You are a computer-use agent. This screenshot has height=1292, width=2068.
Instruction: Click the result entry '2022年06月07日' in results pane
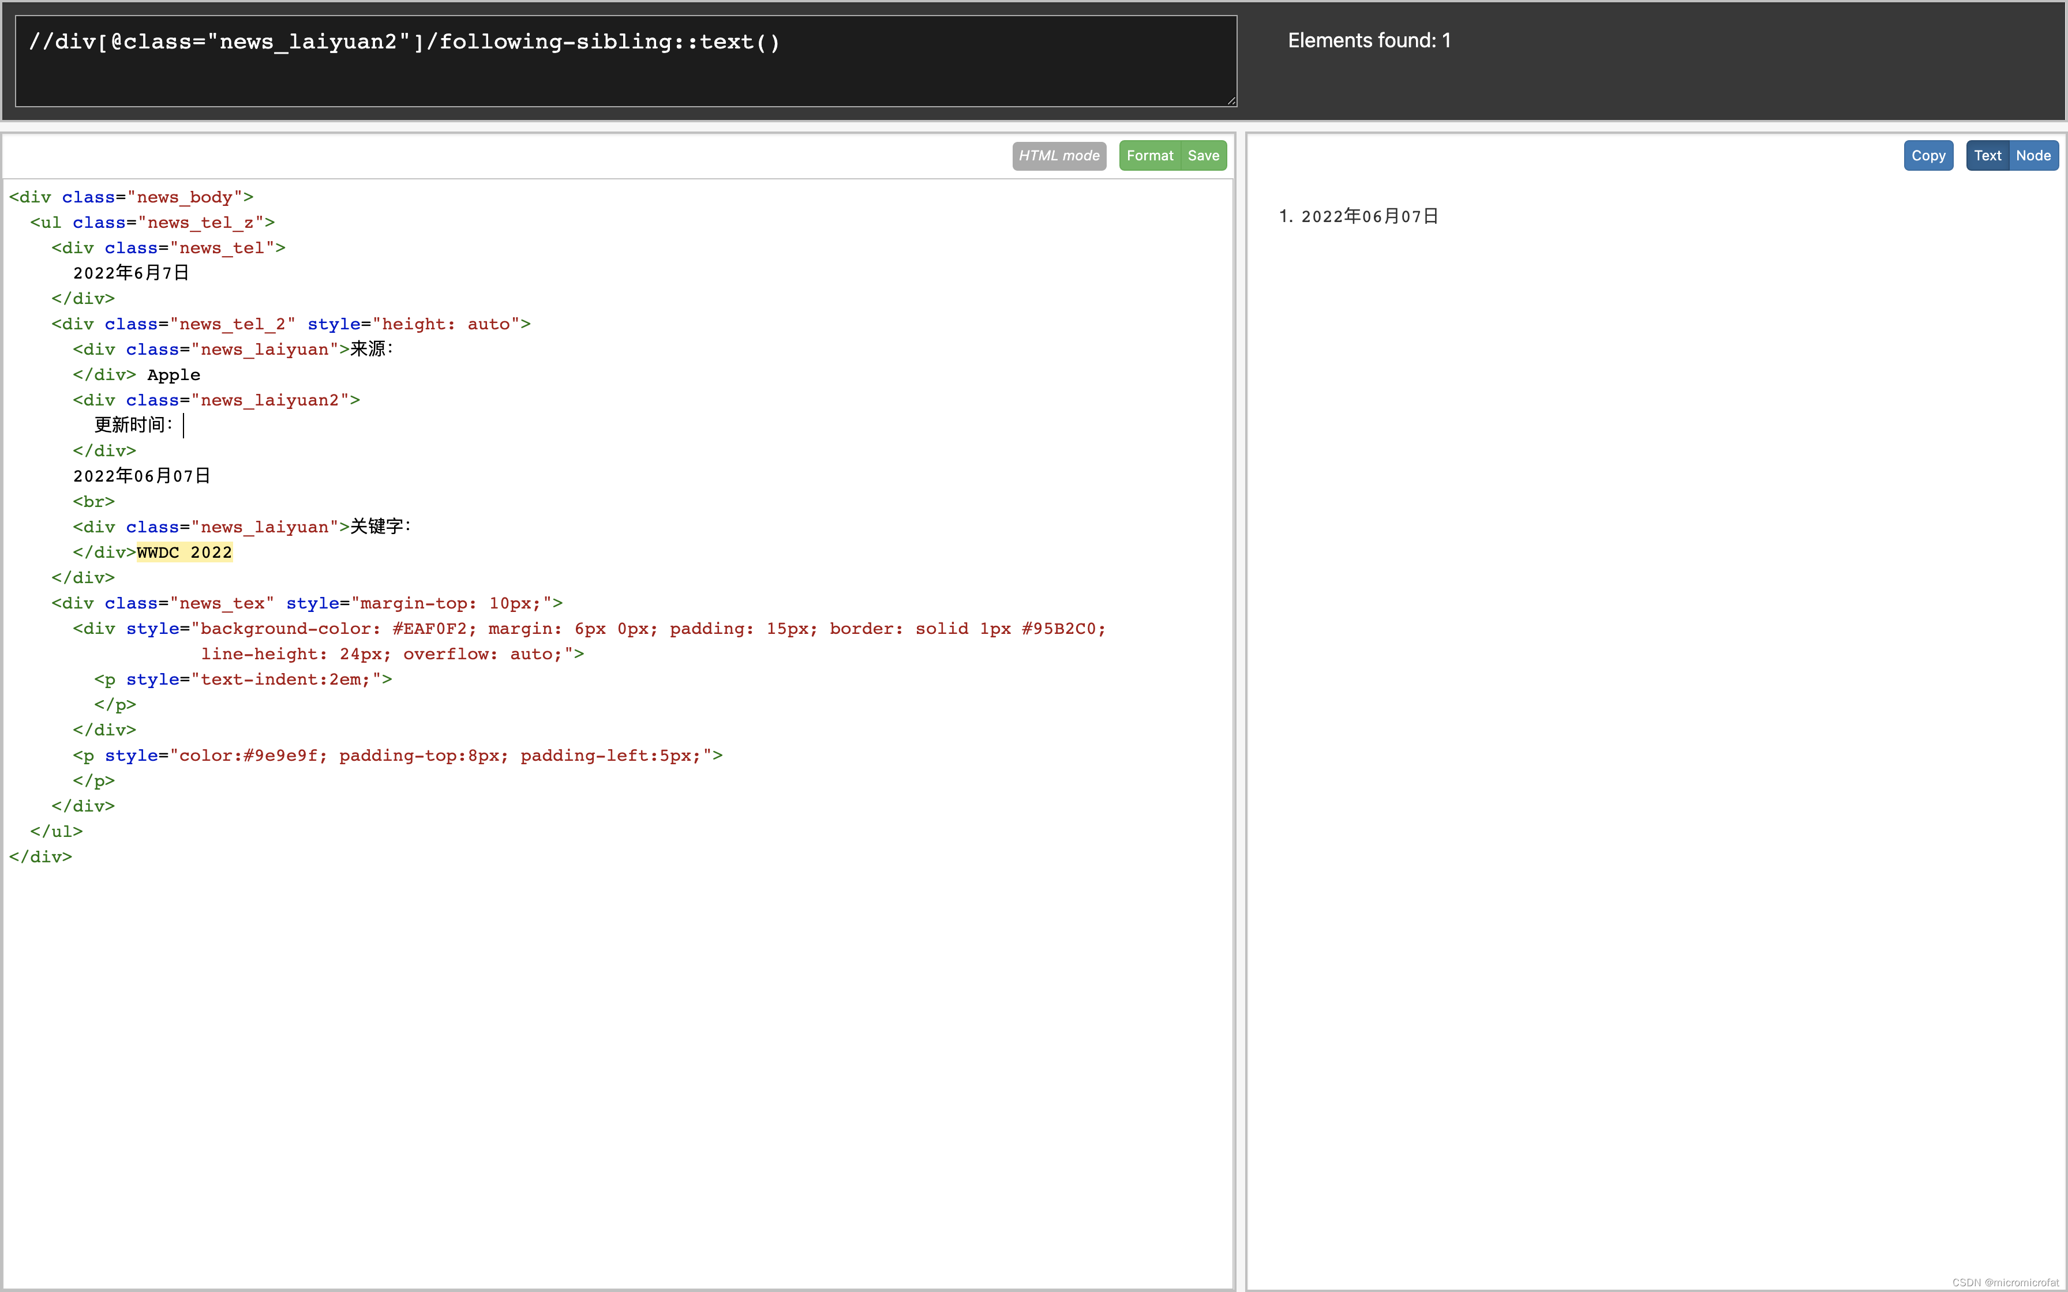pyautogui.click(x=1370, y=216)
